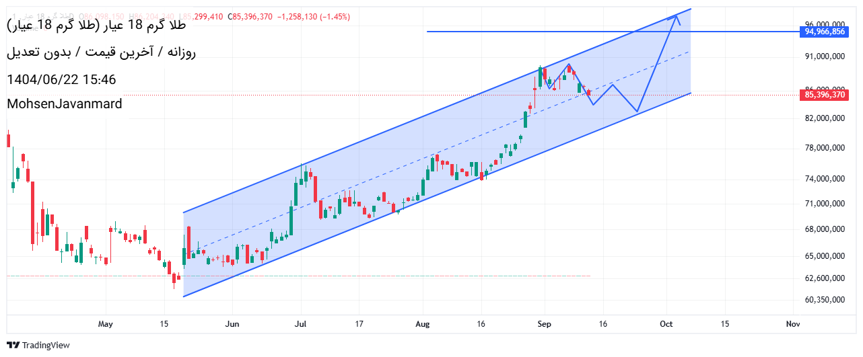
Task: Click the Nov label on time axis
Action: pos(793,324)
